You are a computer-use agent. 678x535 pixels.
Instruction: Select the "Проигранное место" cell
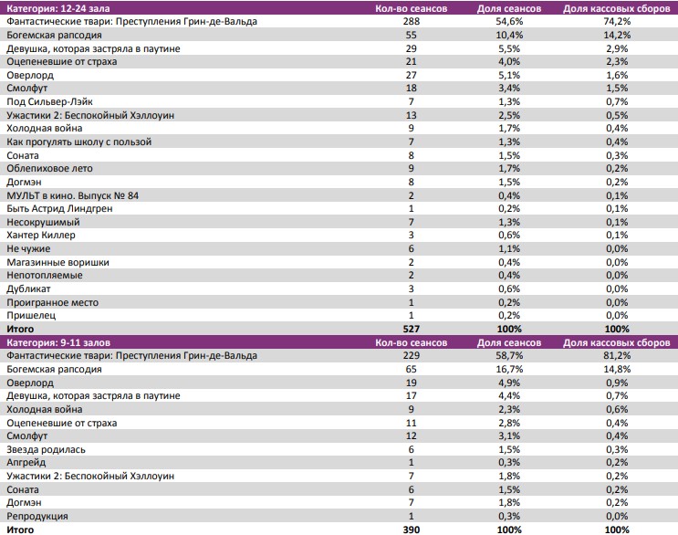point(53,302)
